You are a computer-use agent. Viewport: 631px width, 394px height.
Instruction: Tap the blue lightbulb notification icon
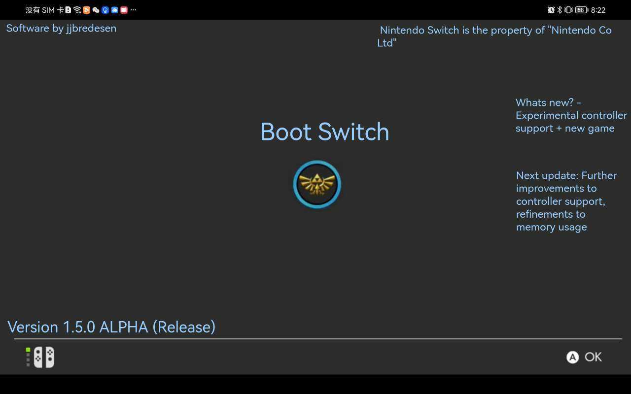click(x=105, y=10)
